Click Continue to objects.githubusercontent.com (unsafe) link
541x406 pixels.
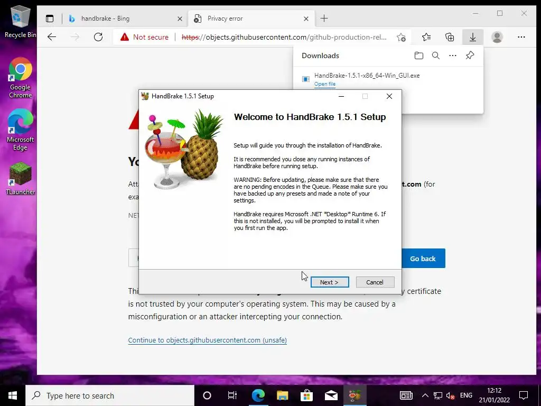click(207, 340)
